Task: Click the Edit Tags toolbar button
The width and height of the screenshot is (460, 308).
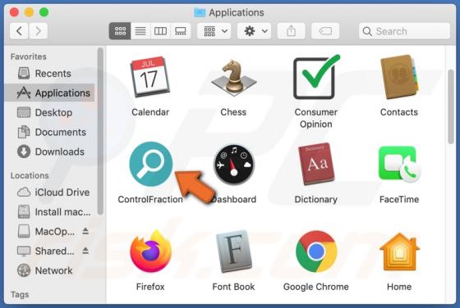Action: click(325, 31)
